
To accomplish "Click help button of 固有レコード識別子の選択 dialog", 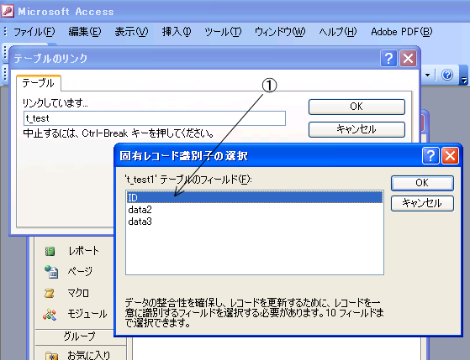I will point(430,155).
